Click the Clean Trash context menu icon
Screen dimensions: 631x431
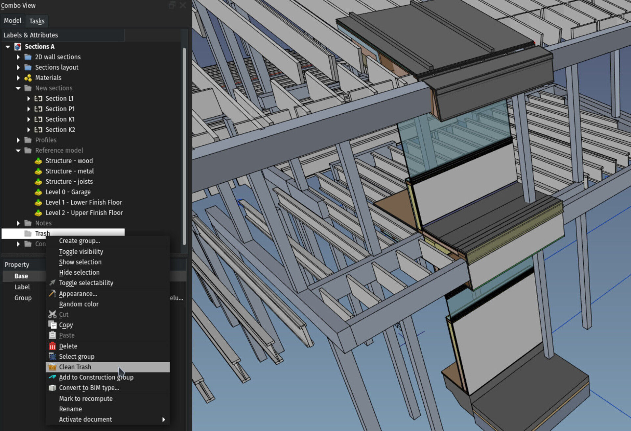pyautogui.click(x=52, y=367)
